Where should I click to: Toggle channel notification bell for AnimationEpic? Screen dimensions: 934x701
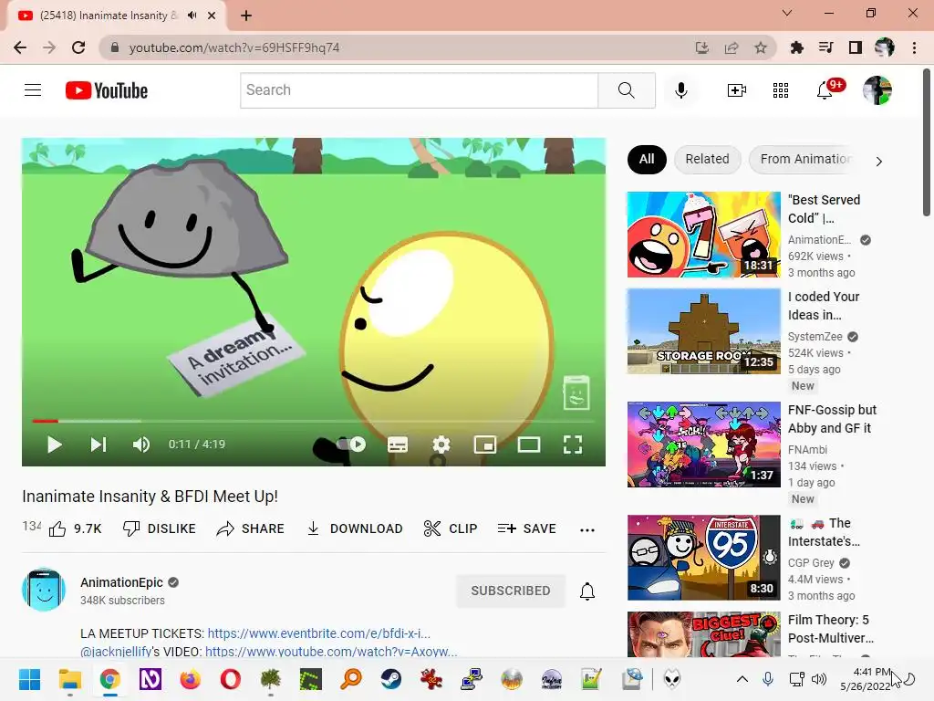[587, 591]
